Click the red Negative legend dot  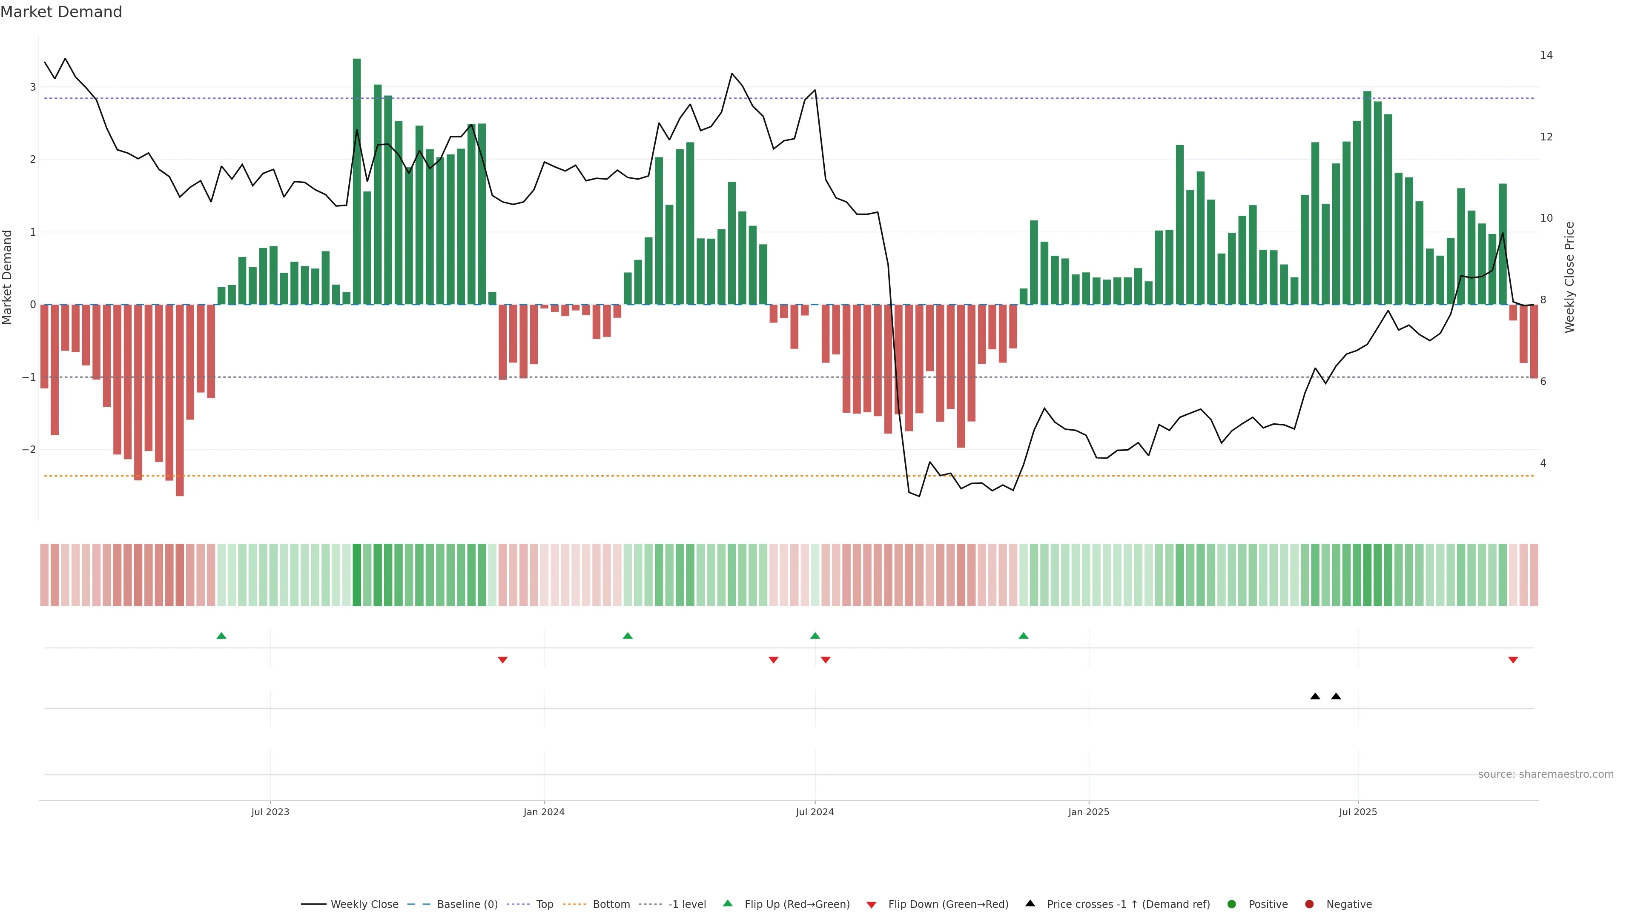coord(1309,905)
